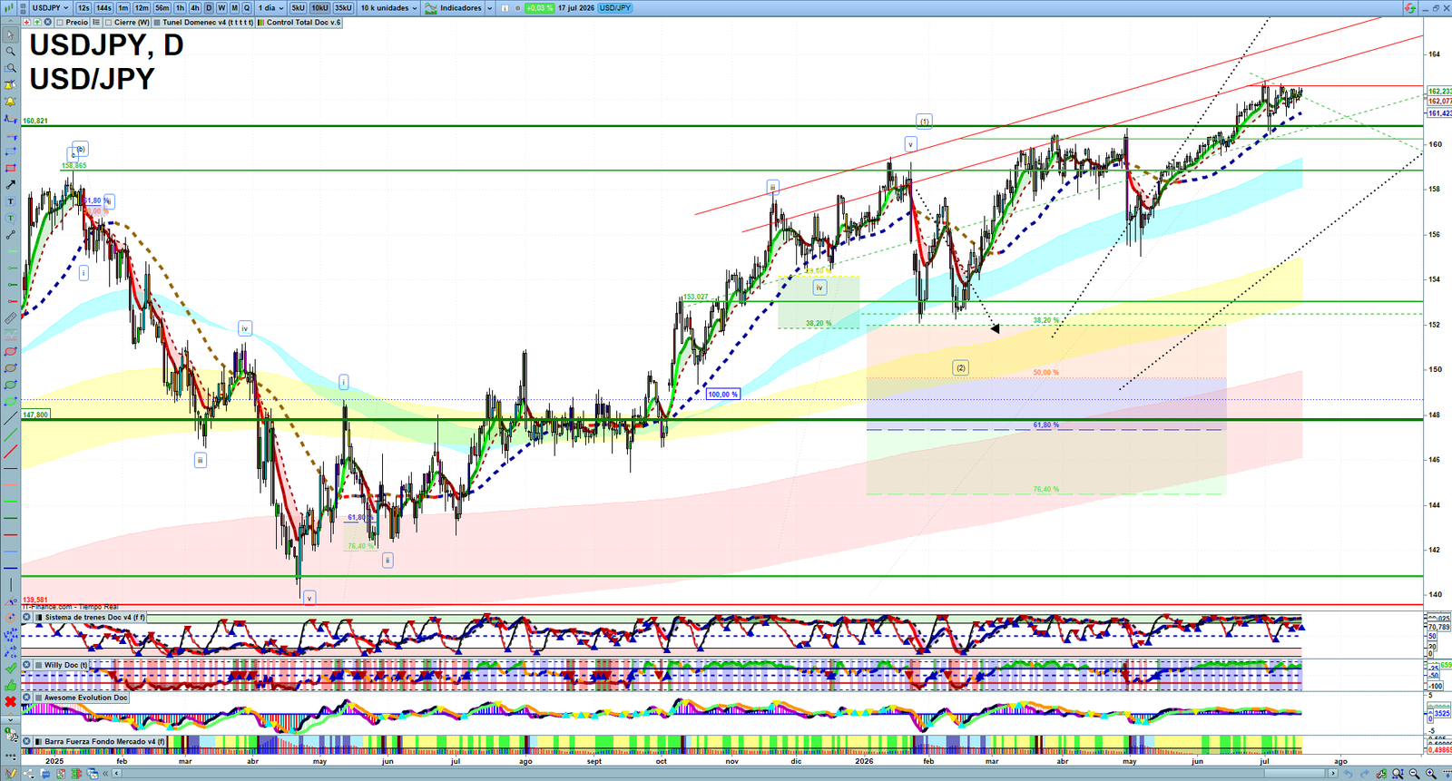
Task: Open the USDJPY symbol dropdown
Action: (50, 8)
